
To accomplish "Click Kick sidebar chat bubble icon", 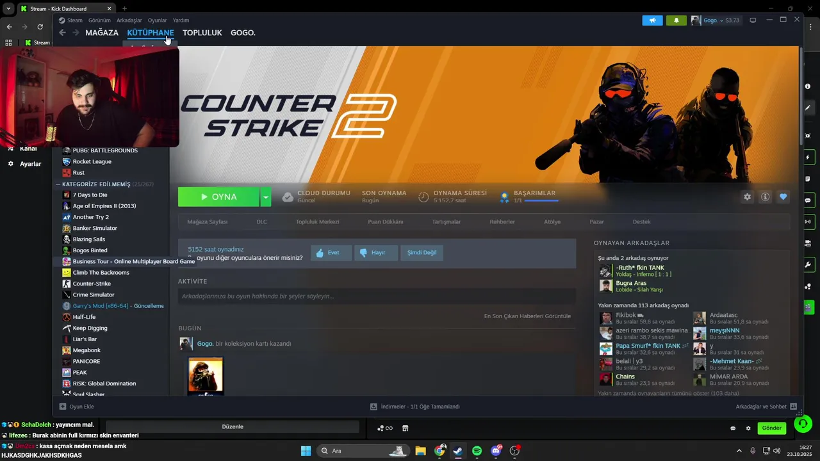I will pyautogui.click(x=807, y=200).
